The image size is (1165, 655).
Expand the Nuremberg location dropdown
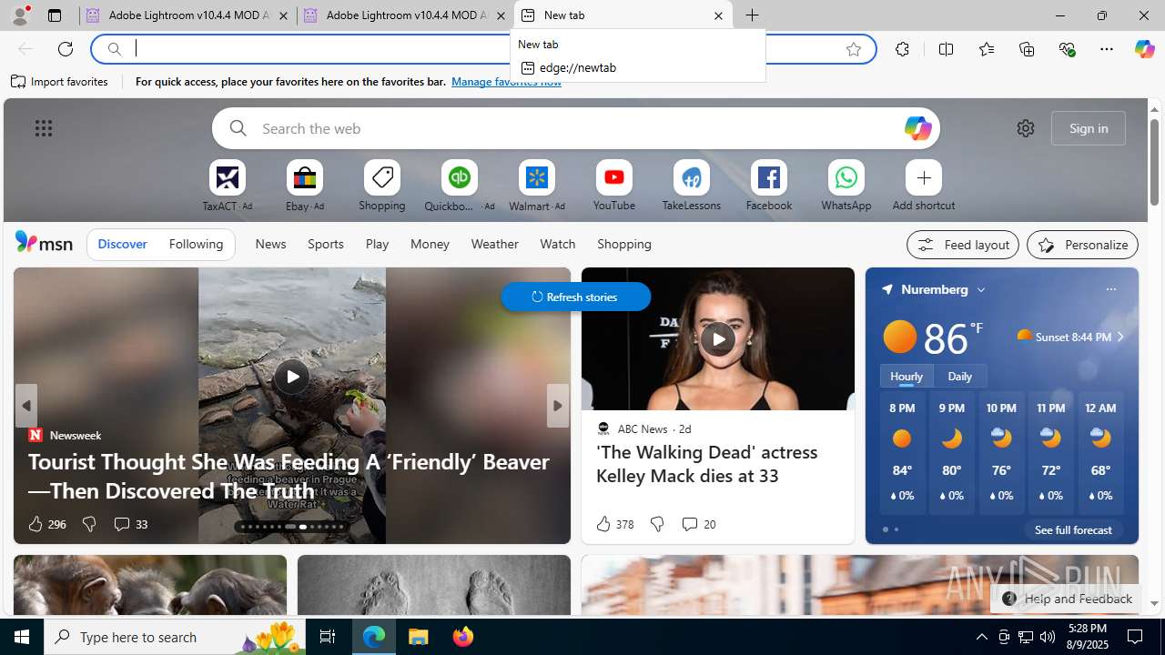tap(981, 289)
